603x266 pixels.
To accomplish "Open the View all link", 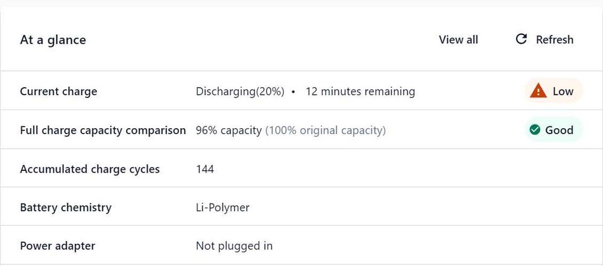I will (458, 40).
